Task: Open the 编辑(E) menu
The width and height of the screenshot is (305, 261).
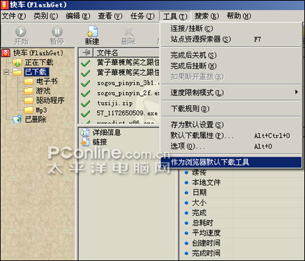Action: (78, 16)
